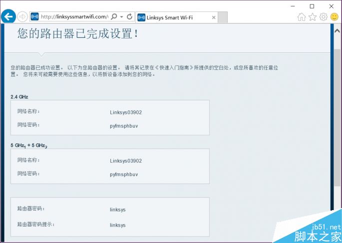
Task: Click the scrollbar up arrow
Action: tap(337, 31)
